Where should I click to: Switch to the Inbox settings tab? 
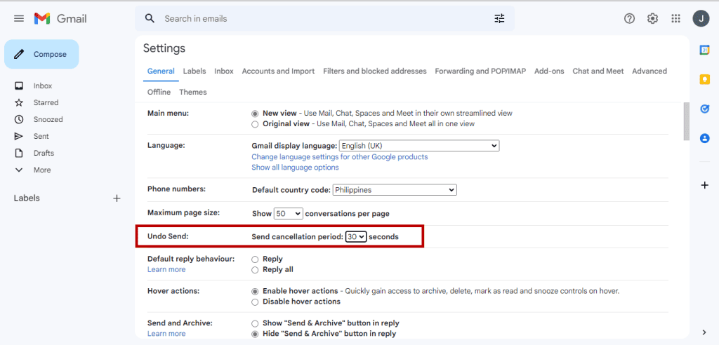224,71
